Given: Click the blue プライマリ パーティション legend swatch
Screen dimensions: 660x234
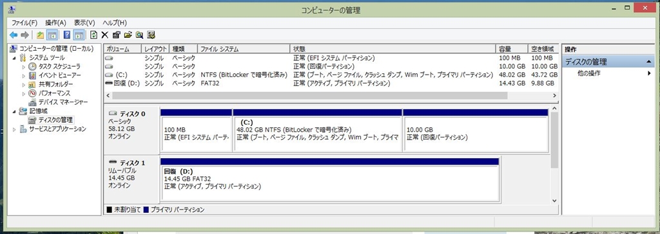Looking at the screenshot, I should [x=146, y=209].
